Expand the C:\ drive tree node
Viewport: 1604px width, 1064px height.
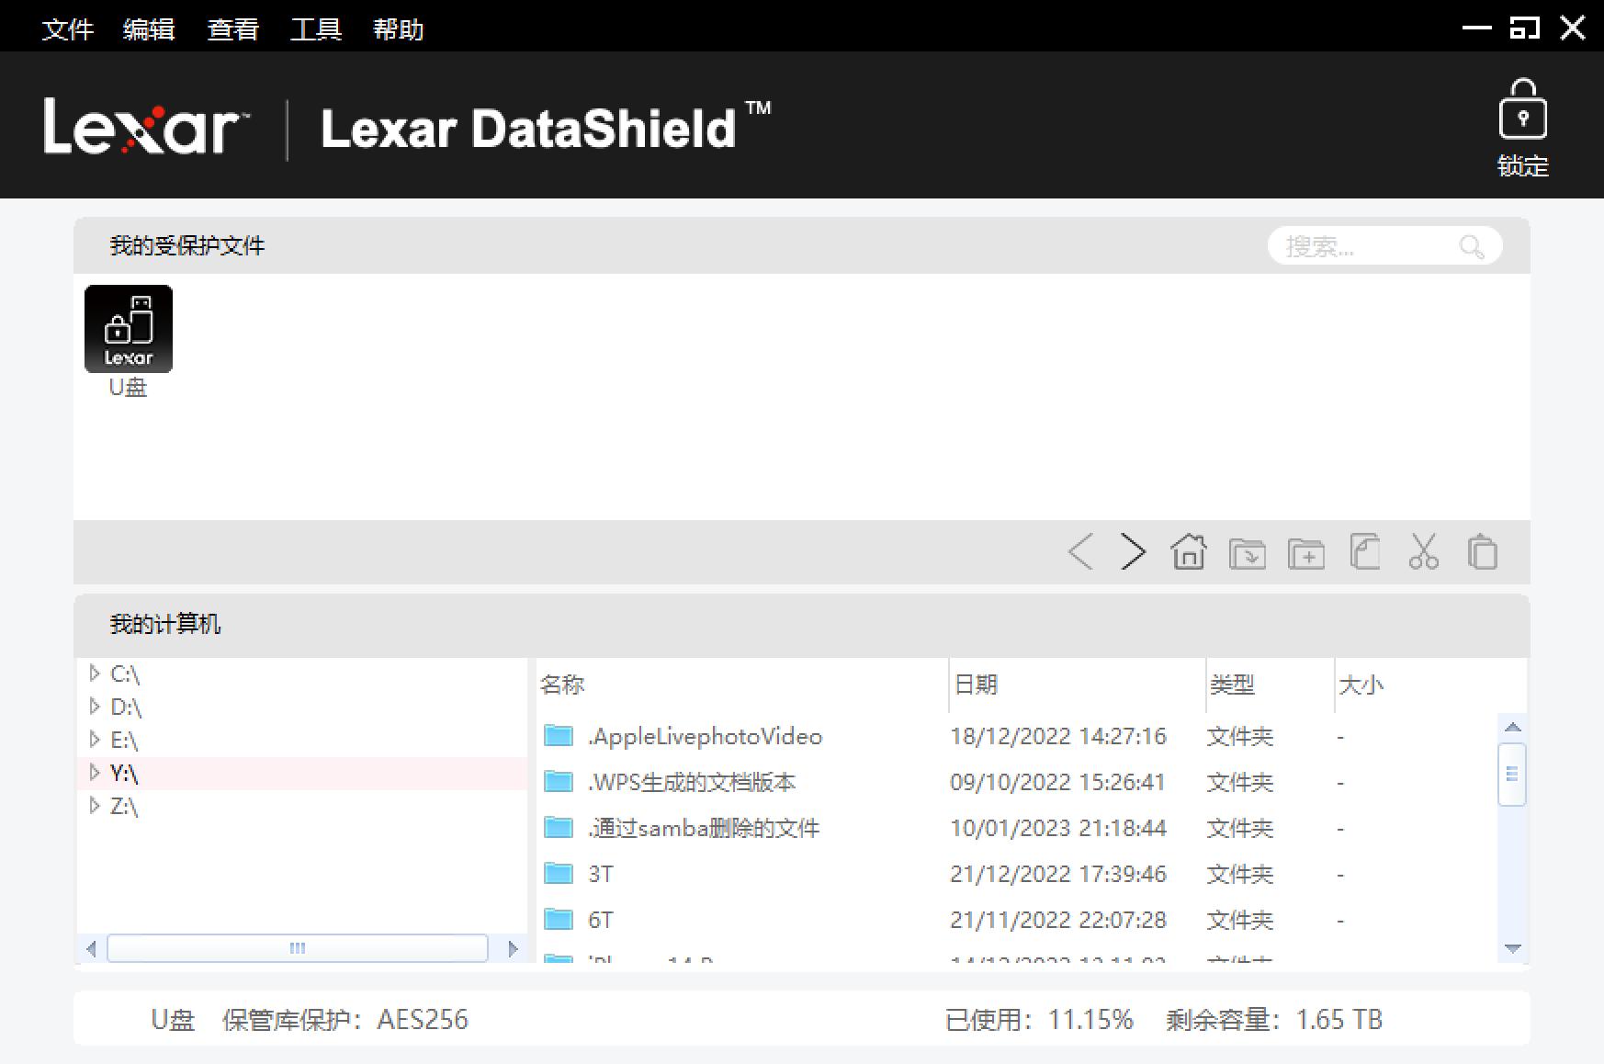(x=94, y=673)
